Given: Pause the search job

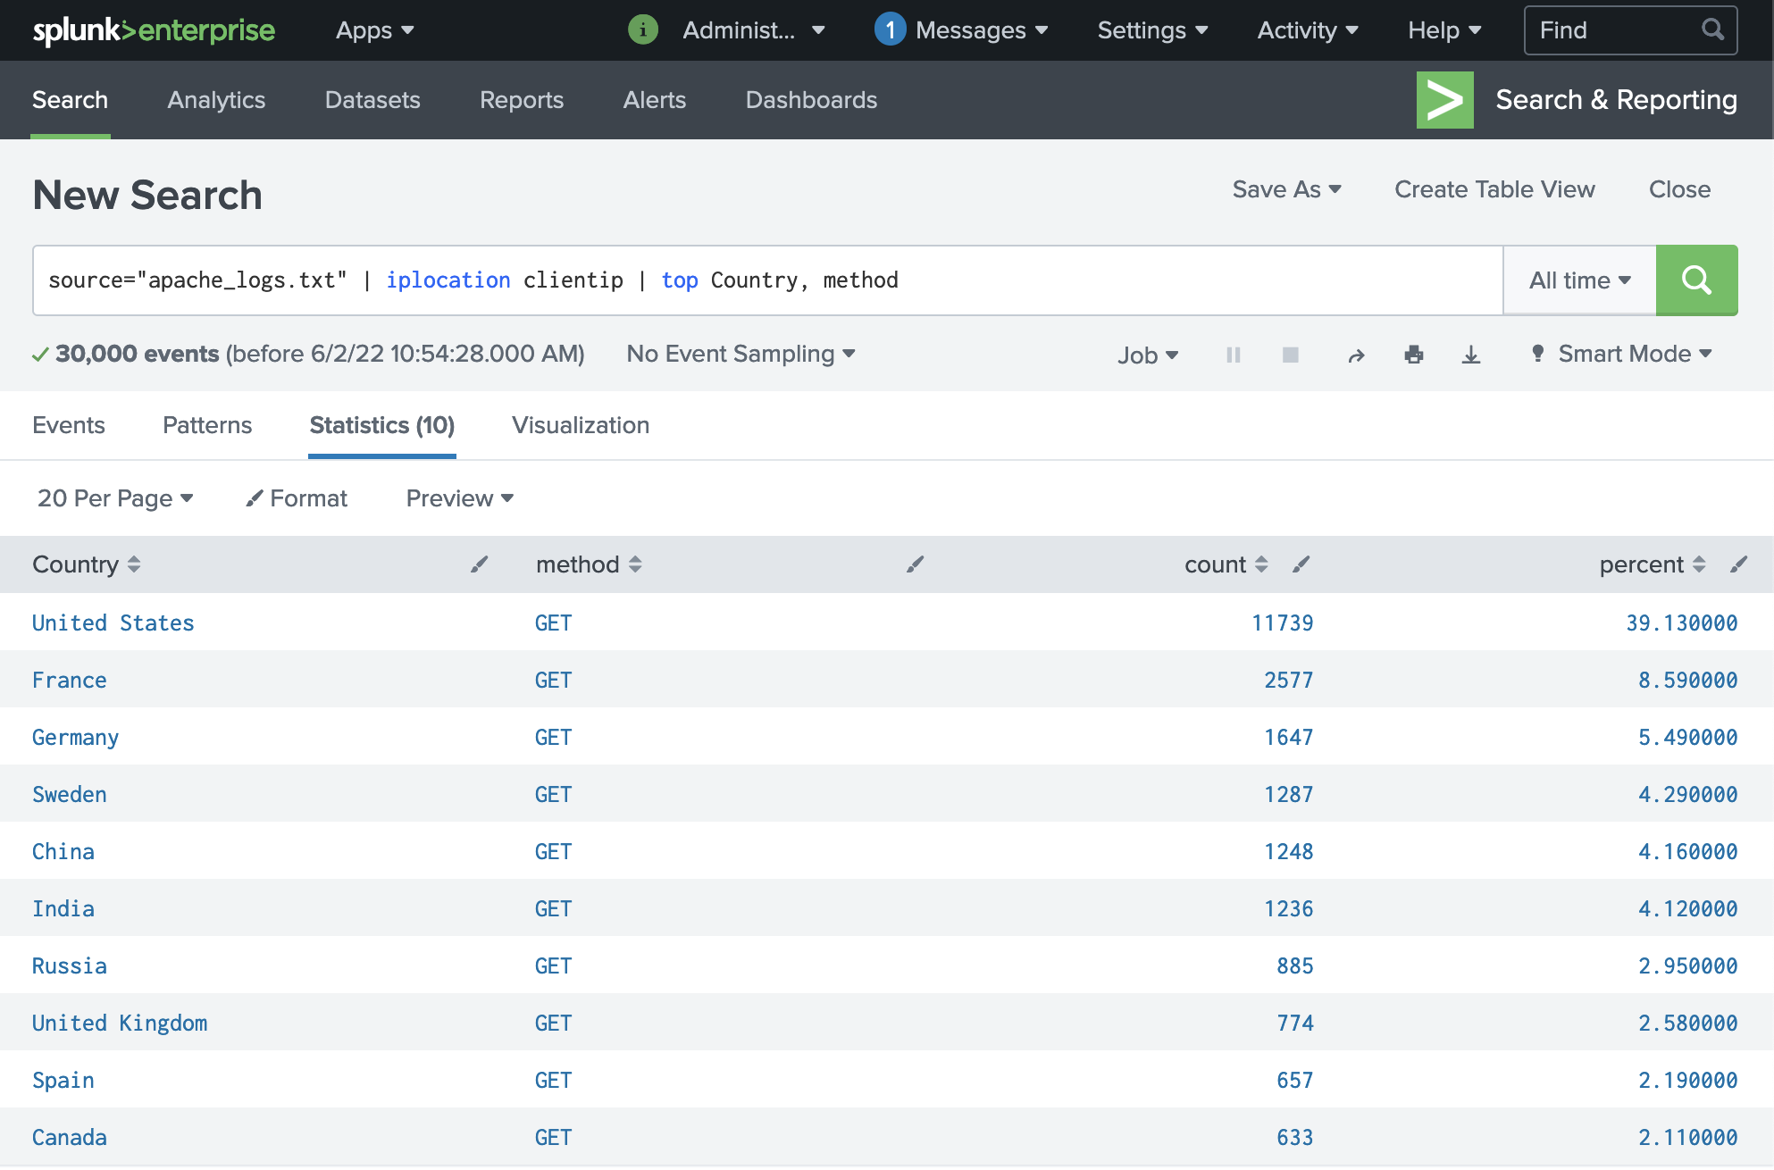Looking at the screenshot, I should tap(1233, 355).
